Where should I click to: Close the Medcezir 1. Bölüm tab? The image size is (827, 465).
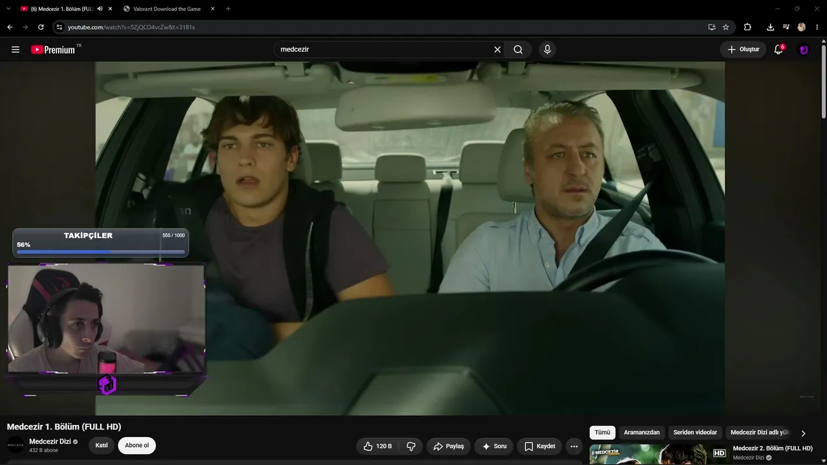110,9
